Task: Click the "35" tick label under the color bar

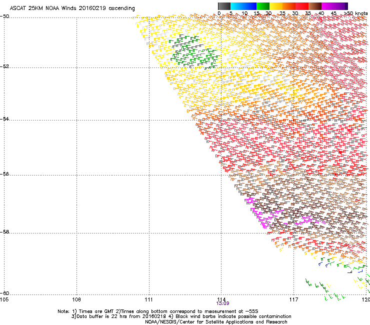Action: (308, 13)
